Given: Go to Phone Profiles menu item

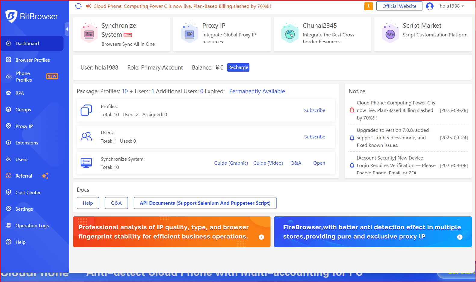Looking at the screenshot, I should pos(24,76).
